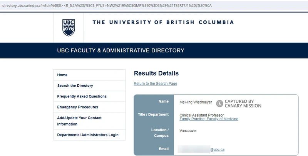Open Emergency Procedures page
Screen dimensions: 308x156
(x=89, y=107)
